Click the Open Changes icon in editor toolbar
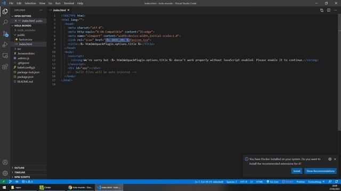The image size is (341, 191). [x=322, y=10]
